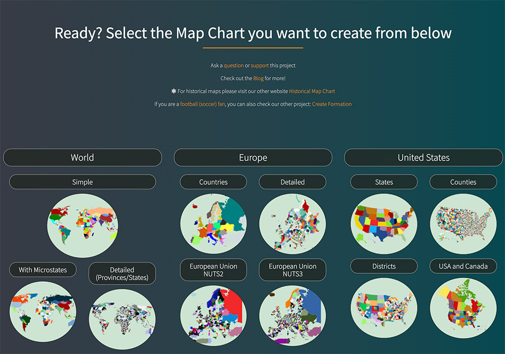Viewport: 505px width, 354px height.
Task: Open the Create Formation project link
Action: [332, 104]
